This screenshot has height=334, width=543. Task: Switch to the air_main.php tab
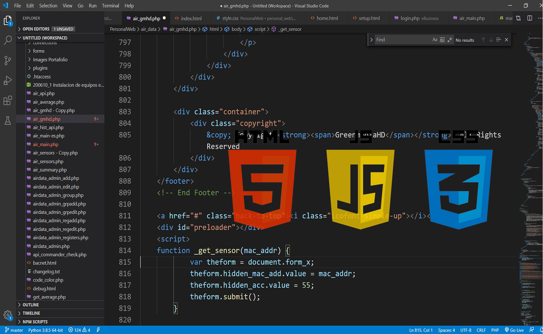[472, 18]
